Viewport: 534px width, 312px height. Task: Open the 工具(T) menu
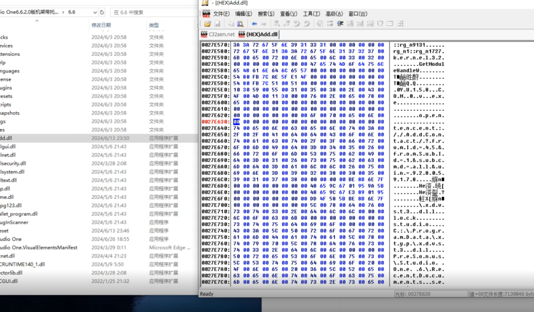point(311,14)
